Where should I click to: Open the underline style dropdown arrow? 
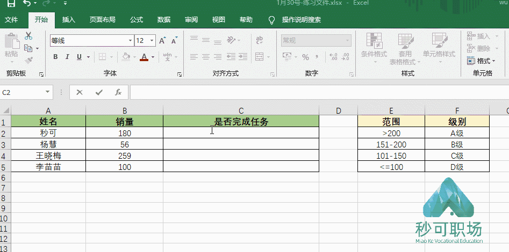point(88,57)
